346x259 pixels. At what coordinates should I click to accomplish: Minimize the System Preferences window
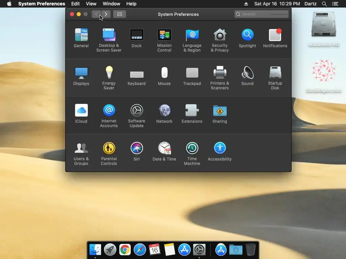(79, 14)
